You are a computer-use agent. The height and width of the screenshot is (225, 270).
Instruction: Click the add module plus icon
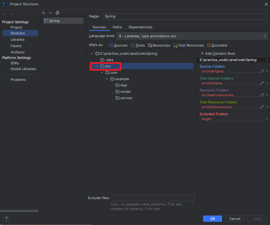[44, 13]
